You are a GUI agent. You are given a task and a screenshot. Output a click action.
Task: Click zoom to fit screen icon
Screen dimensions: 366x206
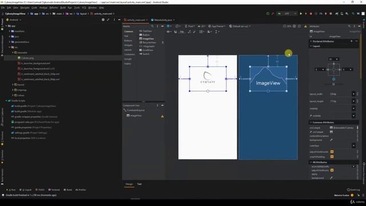299,26
